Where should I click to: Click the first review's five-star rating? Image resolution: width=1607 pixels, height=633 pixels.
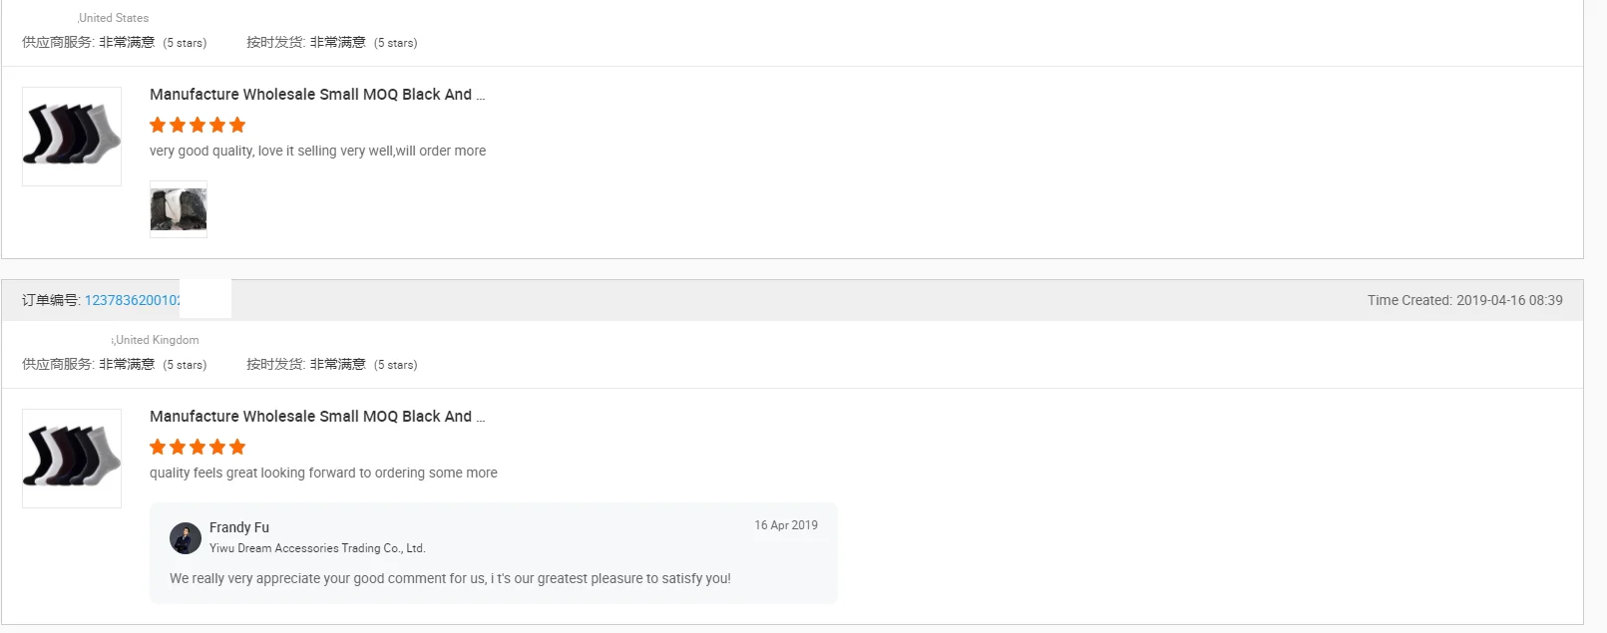(198, 125)
